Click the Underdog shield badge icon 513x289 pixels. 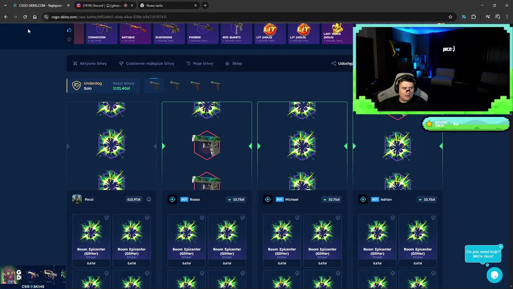point(77,85)
